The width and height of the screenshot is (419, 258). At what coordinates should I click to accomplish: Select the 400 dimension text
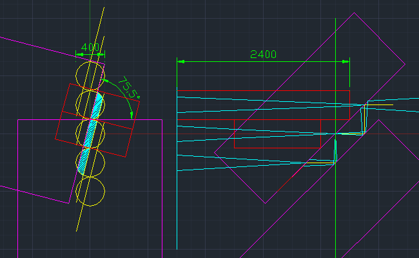(x=90, y=47)
